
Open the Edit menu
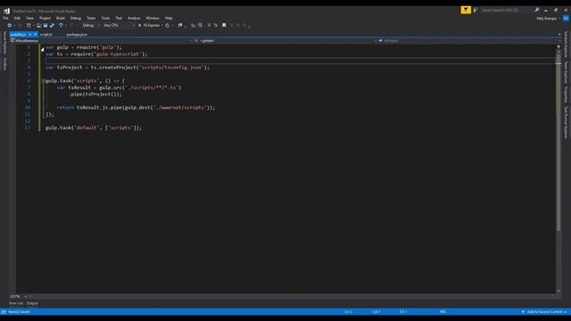click(x=17, y=18)
